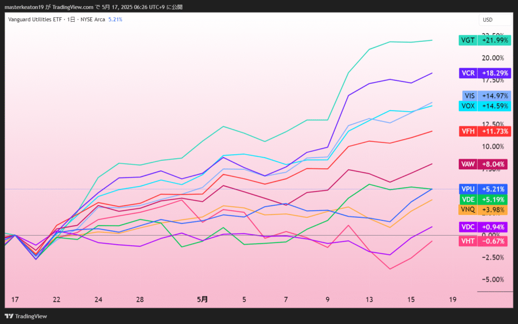518x324 pixels.
Task: Click the masterkeaton19 author name in header
Action: [24, 7]
